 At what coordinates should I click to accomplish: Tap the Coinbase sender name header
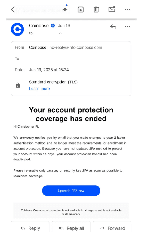39,26
